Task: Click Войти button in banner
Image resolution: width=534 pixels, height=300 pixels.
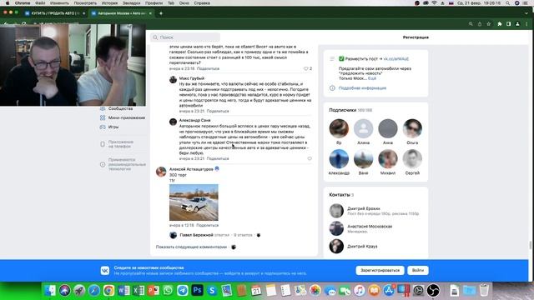Action: [x=418, y=270]
